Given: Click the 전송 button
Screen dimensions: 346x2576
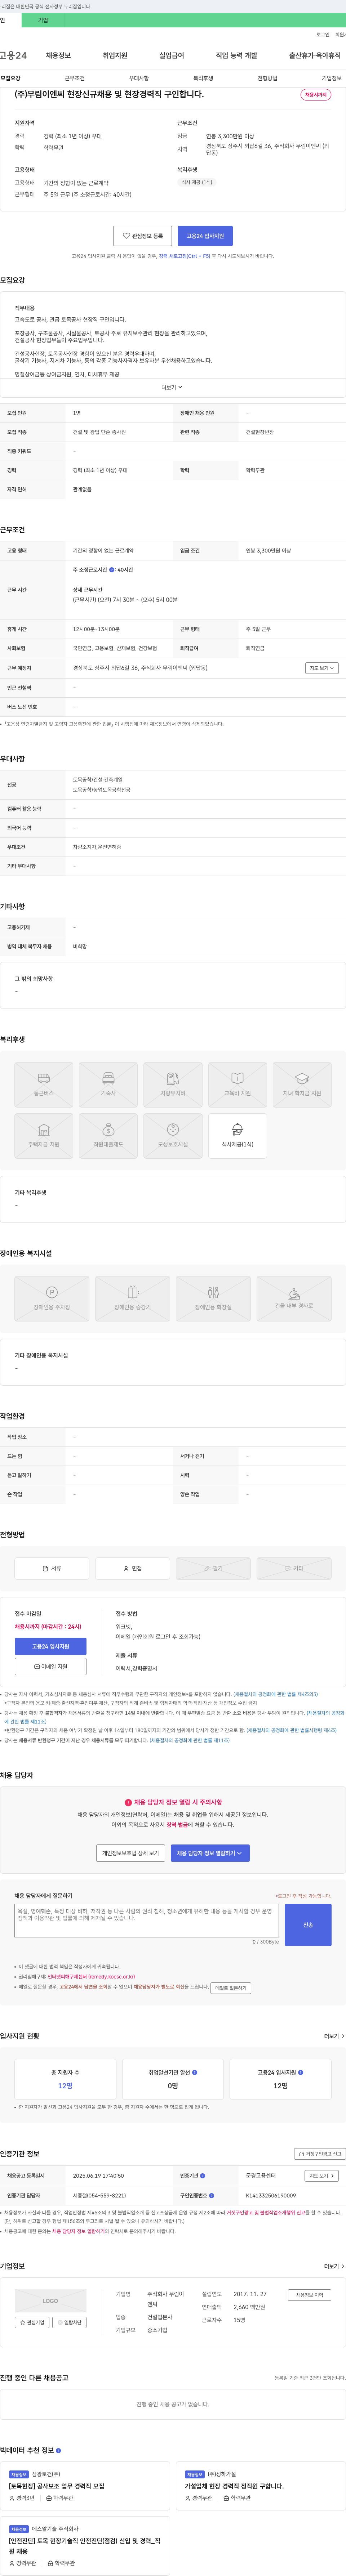Looking at the screenshot, I should (x=308, y=1925).
